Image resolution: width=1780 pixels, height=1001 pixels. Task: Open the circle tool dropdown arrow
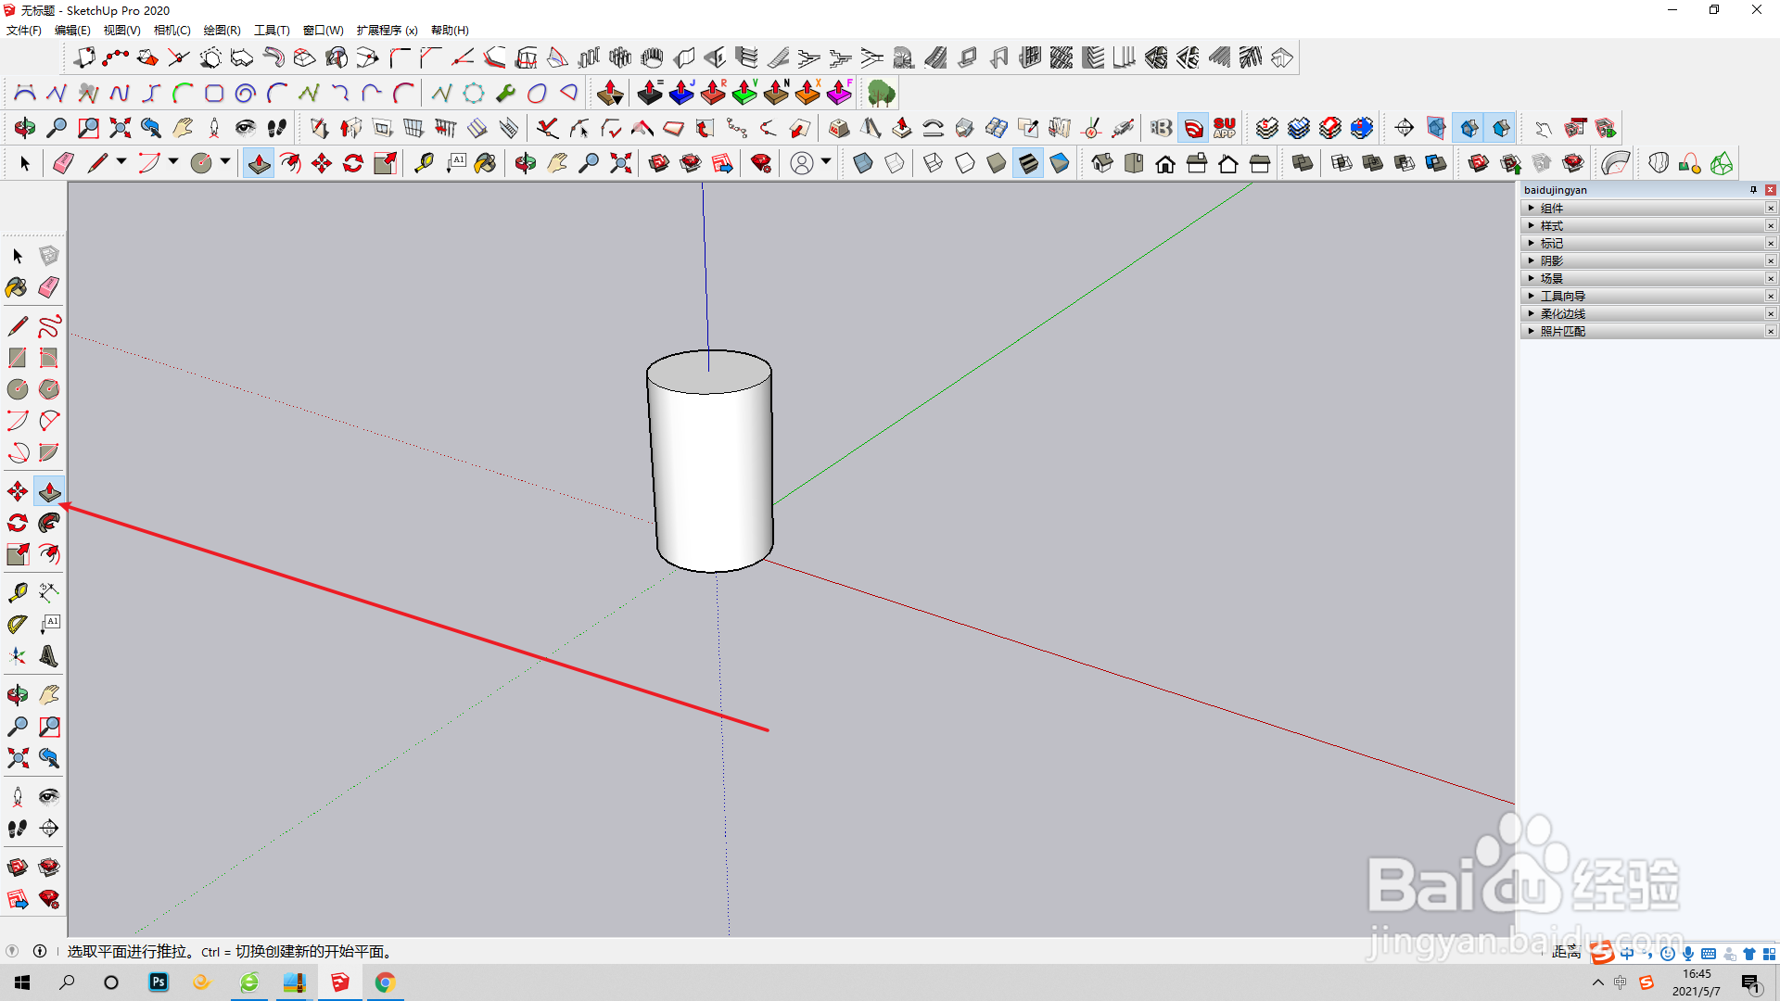[x=225, y=162]
